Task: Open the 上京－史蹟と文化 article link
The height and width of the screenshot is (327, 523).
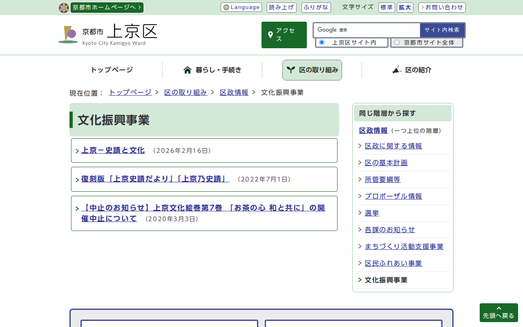Action: pyautogui.click(x=113, y=150)
